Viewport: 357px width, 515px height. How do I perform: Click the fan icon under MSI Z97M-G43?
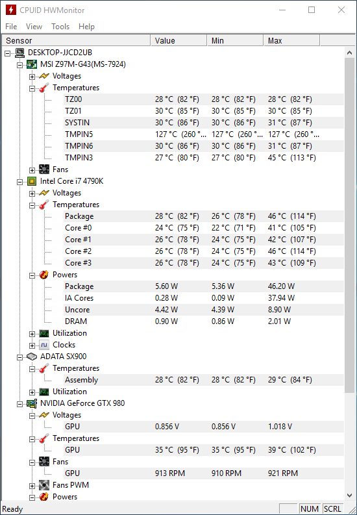coord(44,170)
